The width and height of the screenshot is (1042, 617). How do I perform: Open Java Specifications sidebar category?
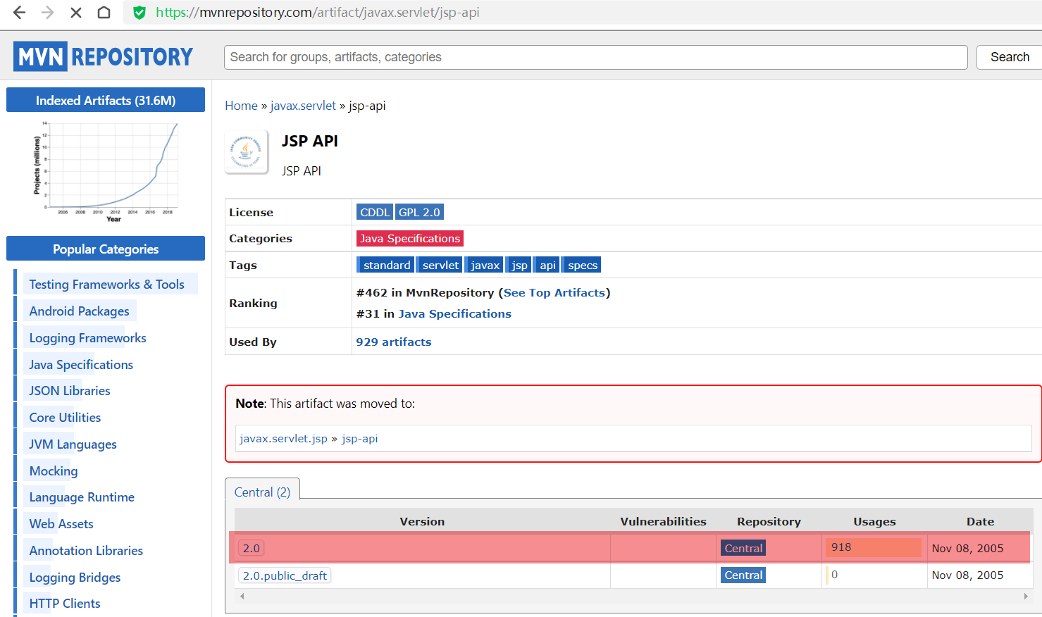click(81, 364)
